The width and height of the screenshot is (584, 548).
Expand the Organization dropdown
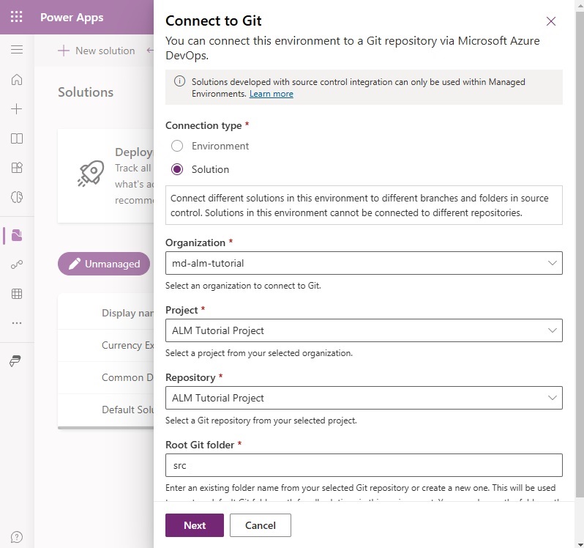coord(364,263)
